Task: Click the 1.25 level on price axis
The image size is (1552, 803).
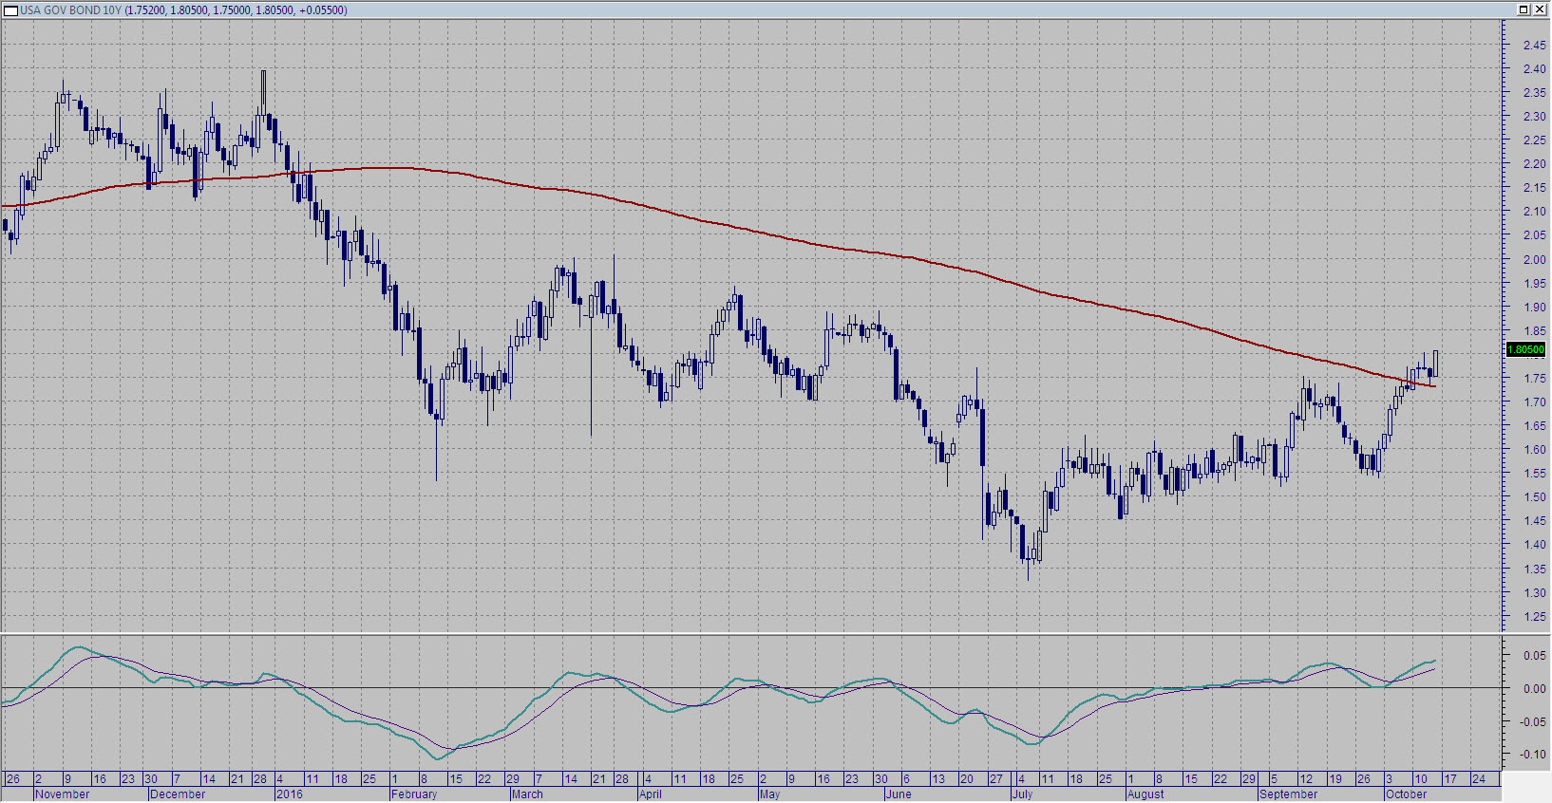Action: tap(1534, 617)
